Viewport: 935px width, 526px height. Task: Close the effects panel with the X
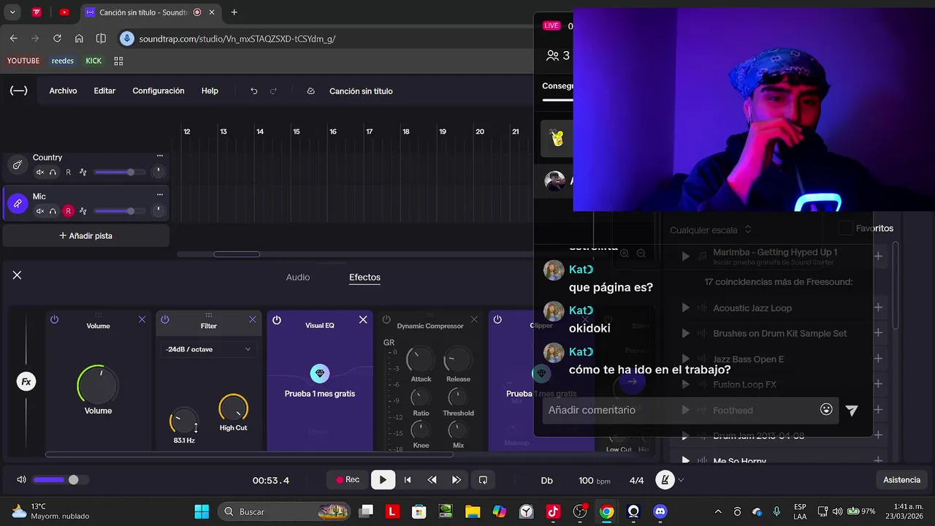tap(17, 275)
